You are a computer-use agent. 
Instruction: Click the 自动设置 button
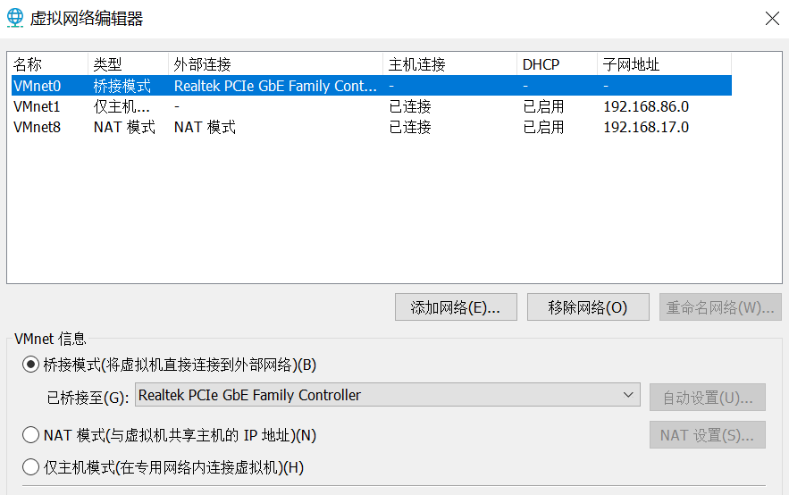point(707,398)
